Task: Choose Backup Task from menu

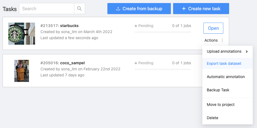Action: [227, 90]
